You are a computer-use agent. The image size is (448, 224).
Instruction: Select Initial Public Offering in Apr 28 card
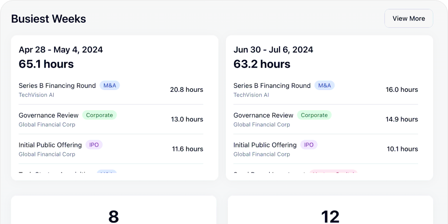pyautogui.click(x=50, y=145)
